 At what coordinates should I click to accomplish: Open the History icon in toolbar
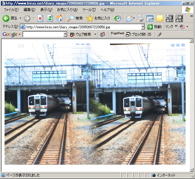(117, 18)
